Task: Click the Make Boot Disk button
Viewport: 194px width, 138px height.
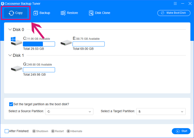Action: pyautogui.click(x=174, y=13)
